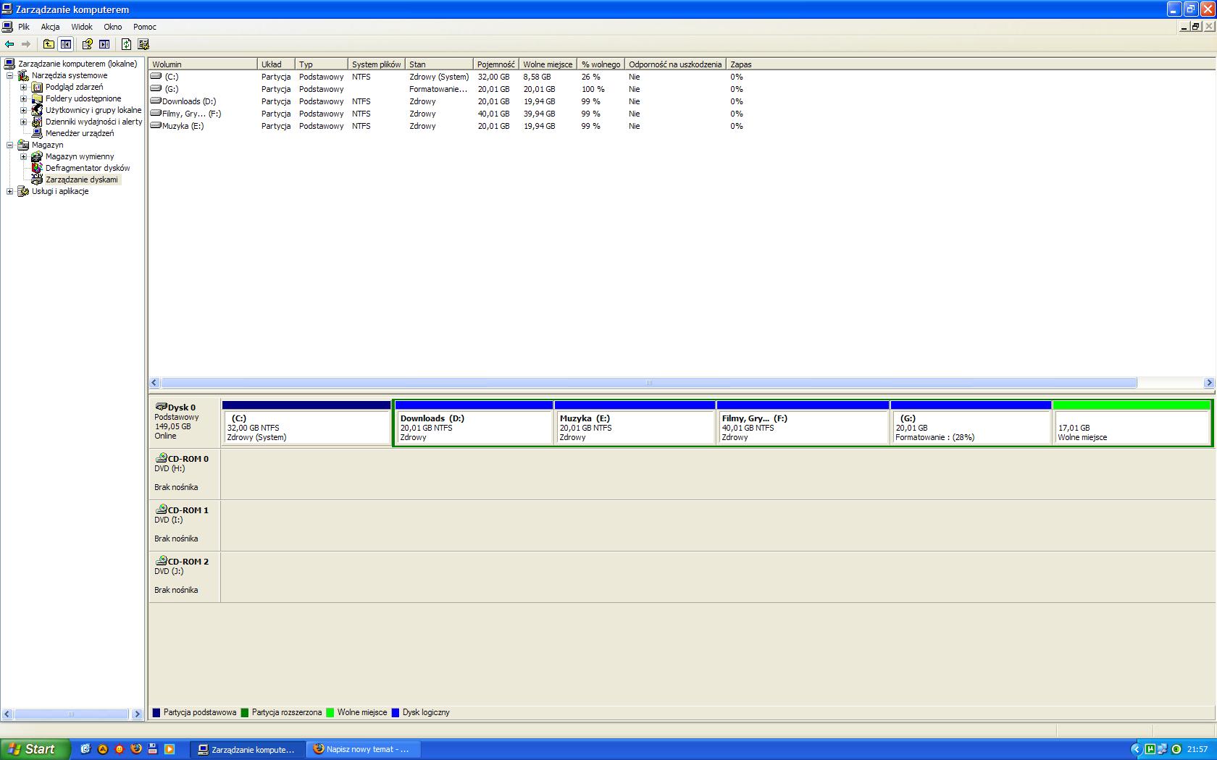Open the Pomoc menu

(x=145, y=27)
